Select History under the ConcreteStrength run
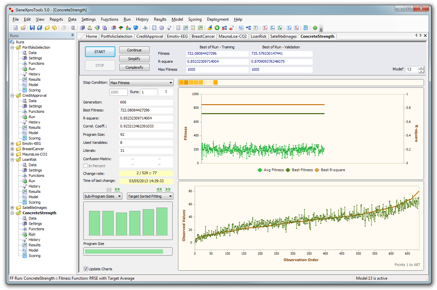The height and width of the screenshot is (290, 437). click(x=34, y=240)
